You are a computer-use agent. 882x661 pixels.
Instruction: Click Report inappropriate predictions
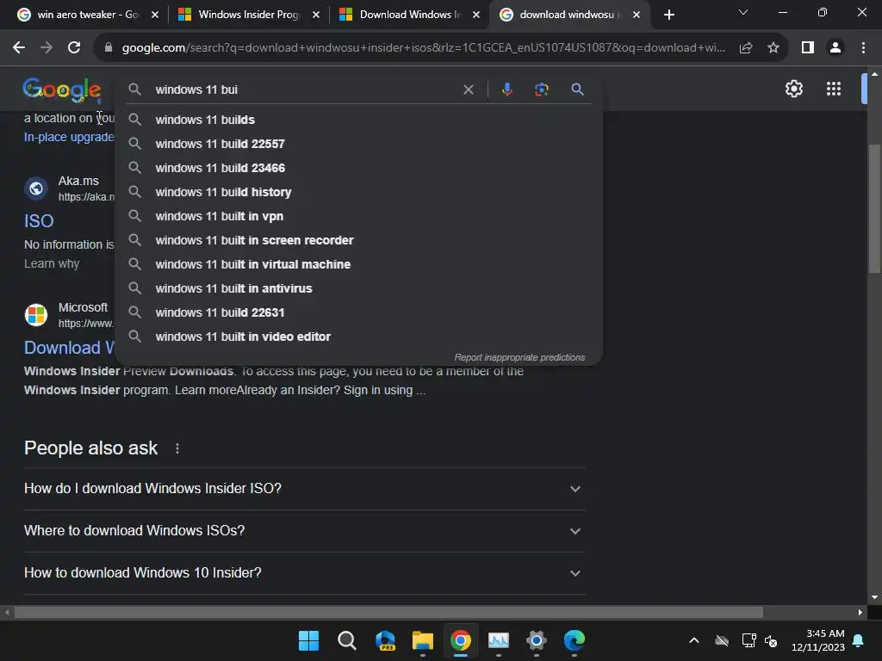(x=519, y=357)
